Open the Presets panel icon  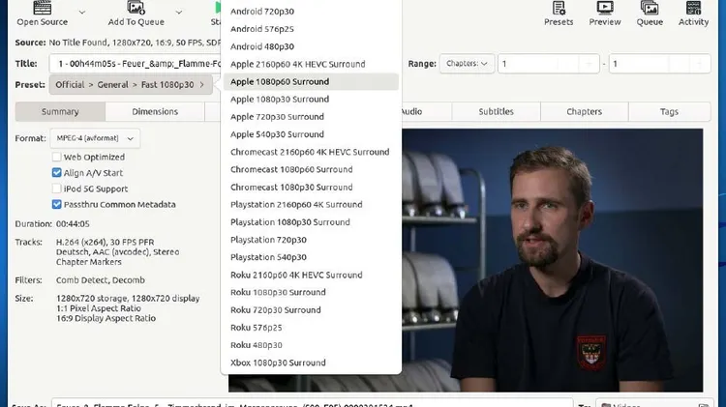click(559, 8)
